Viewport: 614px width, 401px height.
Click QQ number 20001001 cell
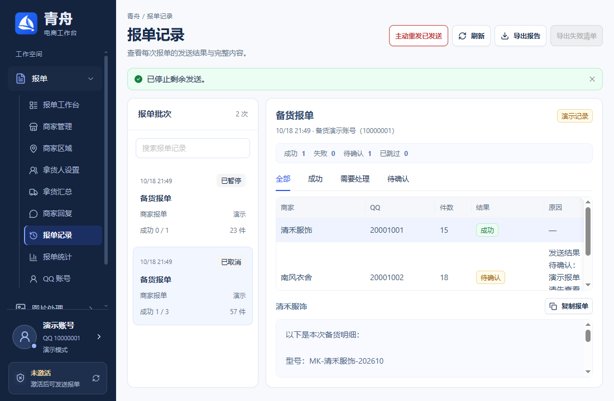tap(386, 230)
